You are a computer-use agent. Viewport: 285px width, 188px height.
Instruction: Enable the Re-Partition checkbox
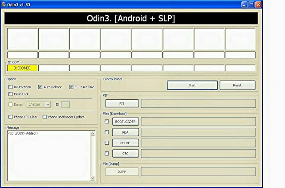click(x=11, y=87)
